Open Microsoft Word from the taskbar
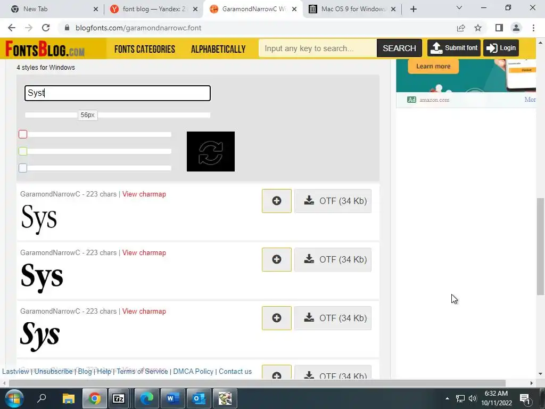 tap(172, 398)
